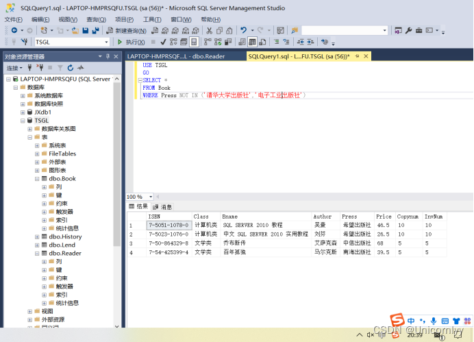Click the Parse checkmark icon

[163, 42]
